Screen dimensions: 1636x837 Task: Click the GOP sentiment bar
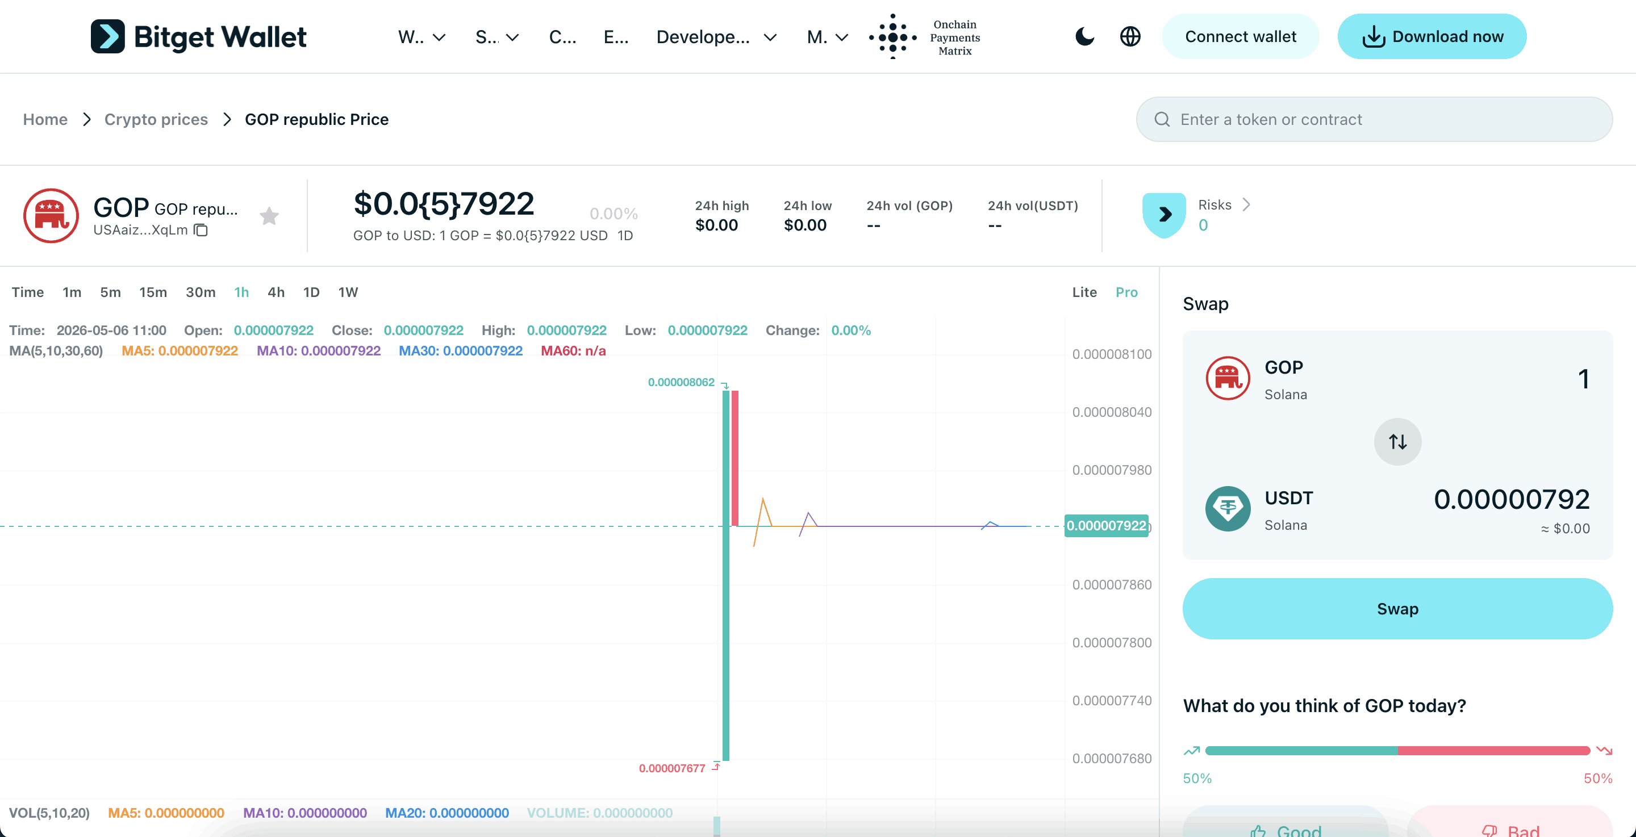[1397, 751]
